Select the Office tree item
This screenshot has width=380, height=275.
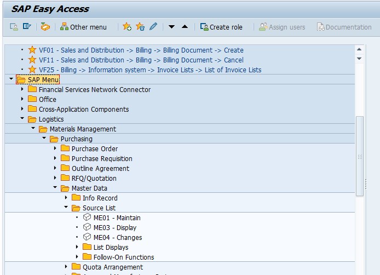point(48,99)
